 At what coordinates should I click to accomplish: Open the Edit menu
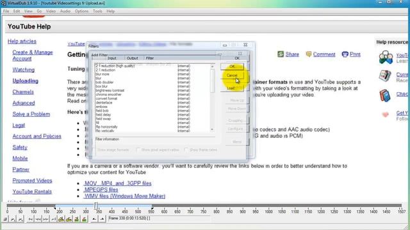pyautogui.click(x=17, y=11)
